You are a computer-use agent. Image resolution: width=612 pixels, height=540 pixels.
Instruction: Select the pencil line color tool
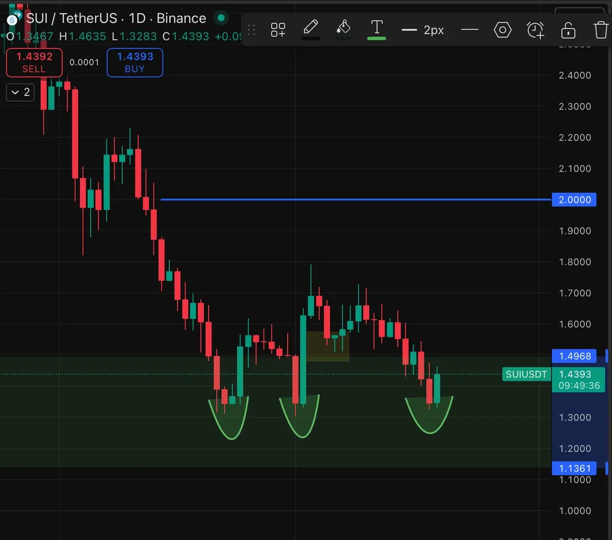point(310,30)
